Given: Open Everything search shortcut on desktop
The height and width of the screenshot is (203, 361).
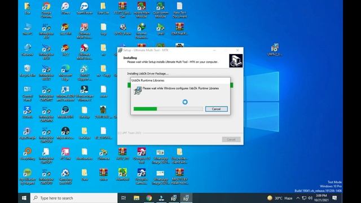Looking at the screenshot, I should (28, 154).
